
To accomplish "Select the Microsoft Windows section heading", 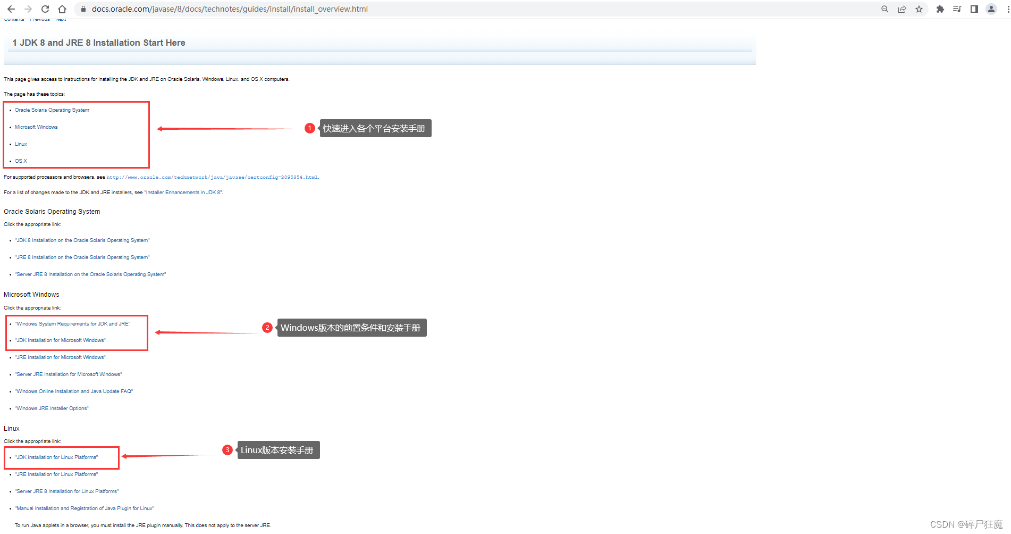I will pyautogui.click(x=31, y=295).
